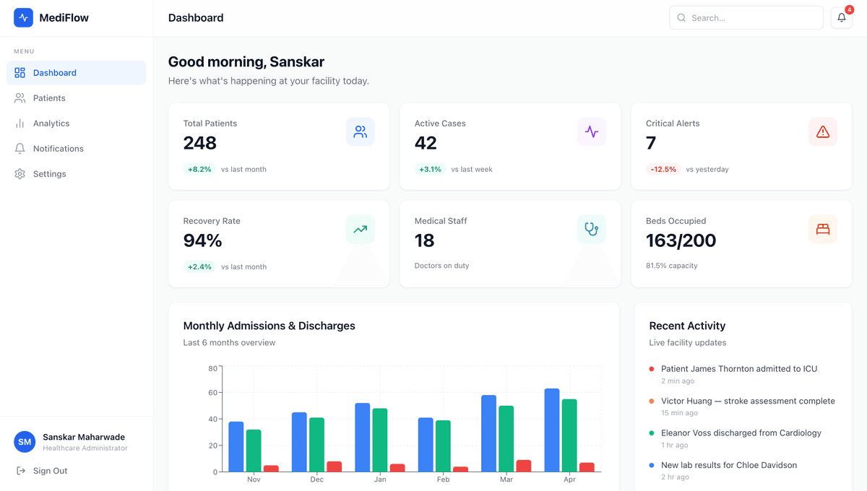Open Settings from the sidebar

[76, 174]
